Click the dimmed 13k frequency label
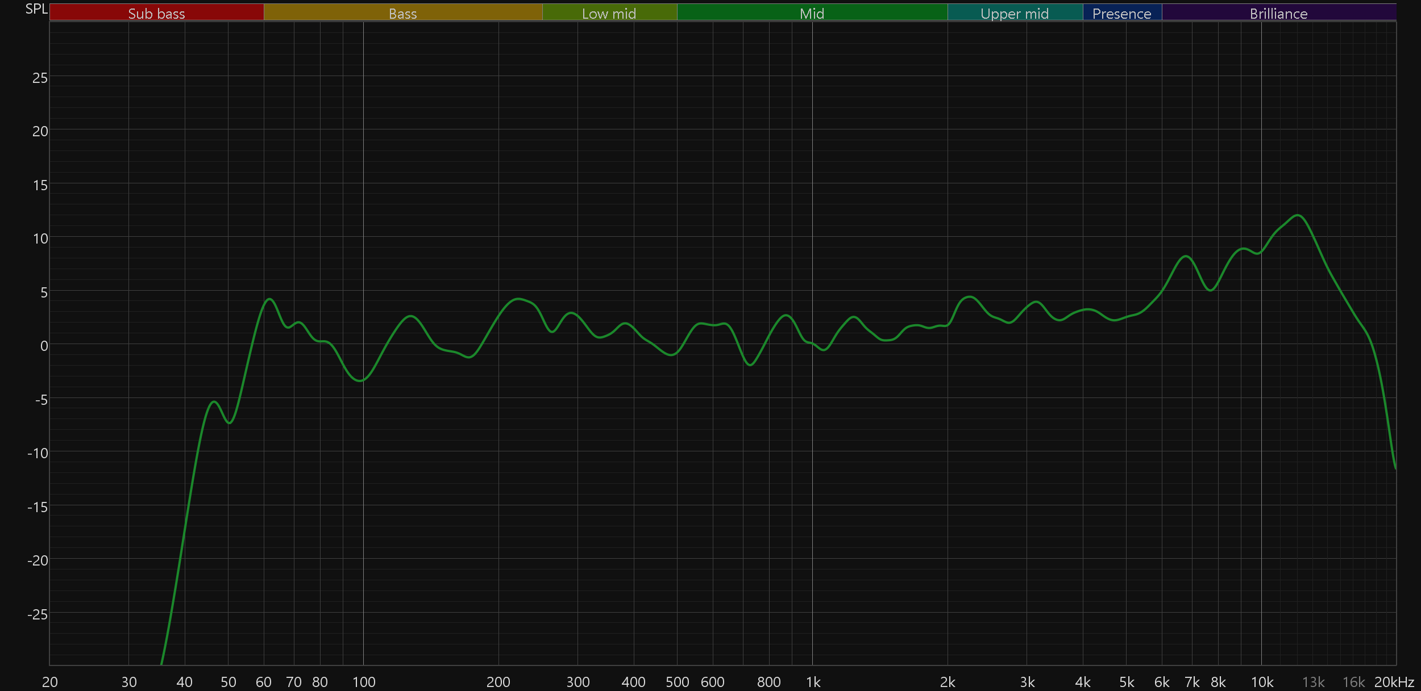Viewport: 1421px width, 691px height. tap(1313, 682)
